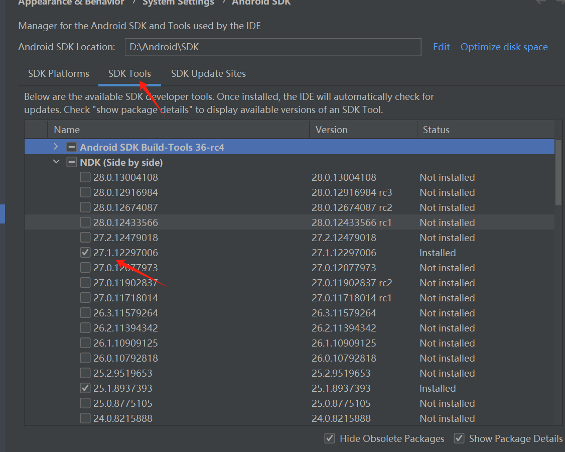Switch to the SDK Platforms tab
The image size is (565, 452).
point(59,73)
